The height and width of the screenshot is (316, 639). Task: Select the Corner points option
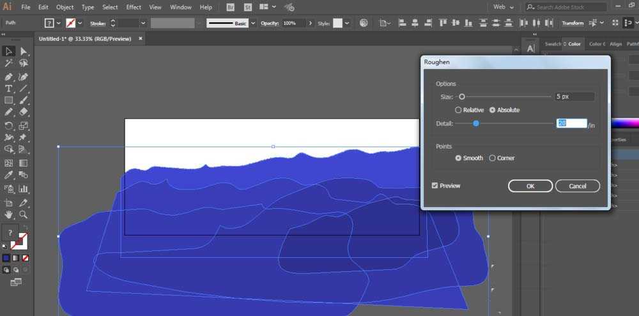click(x=492, y=158)
